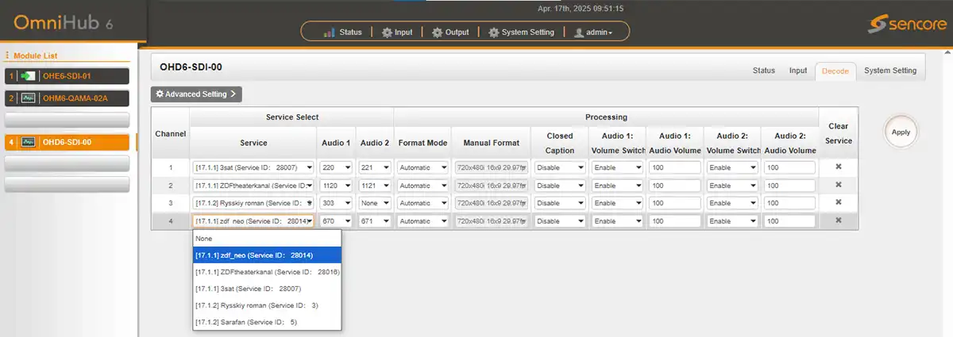Choose Rysskiy roman (Service ID 3) option

(267, 305)
